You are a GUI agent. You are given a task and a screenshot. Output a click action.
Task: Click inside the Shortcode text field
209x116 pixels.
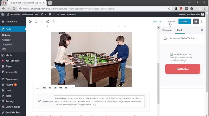tap(99, 101)
